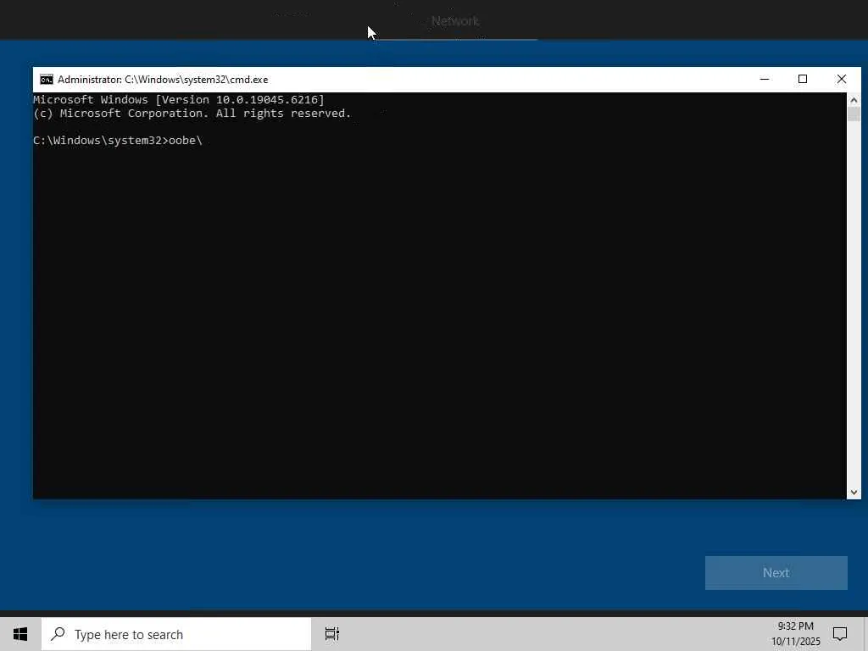Click the 'Network' heading in setup background

[x=455, y=21]
